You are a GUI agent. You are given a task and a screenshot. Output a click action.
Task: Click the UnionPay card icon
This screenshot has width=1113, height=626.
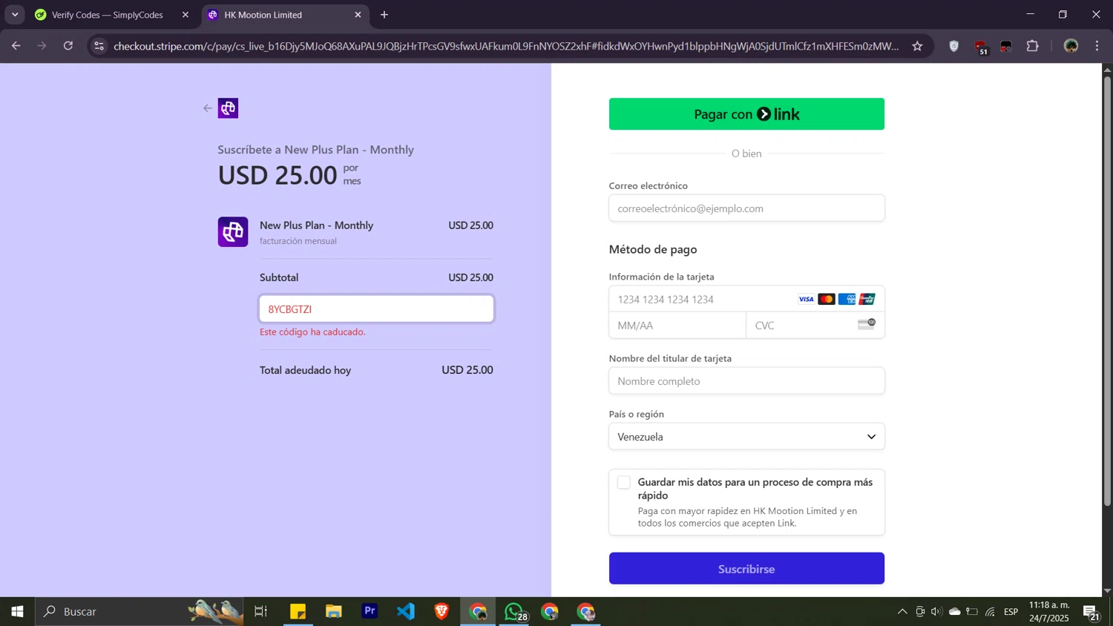point(867,299)
